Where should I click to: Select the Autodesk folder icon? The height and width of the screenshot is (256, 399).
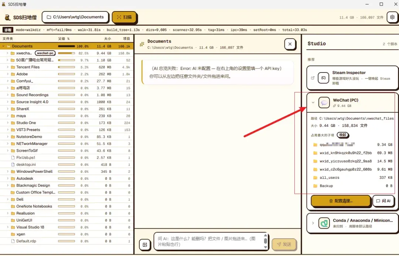tap(13, 178)
